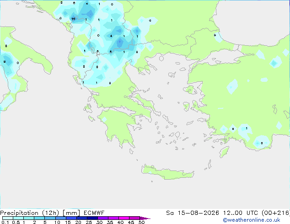The height and width of the screenshot is (224, 290).
Task: Click the weatheronline.co.uk link
Action: click(x=252, y=220)
